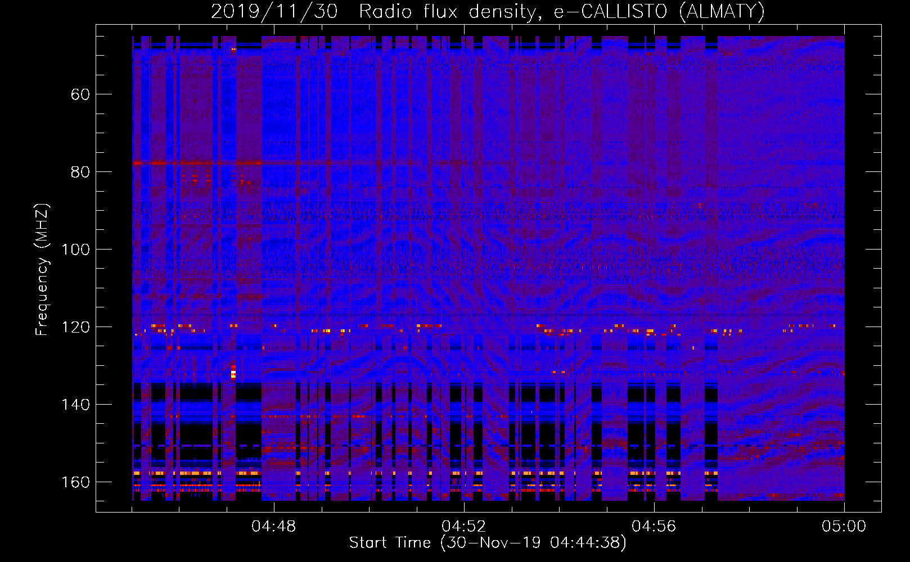Click the '04:52' time tick label

464,526
